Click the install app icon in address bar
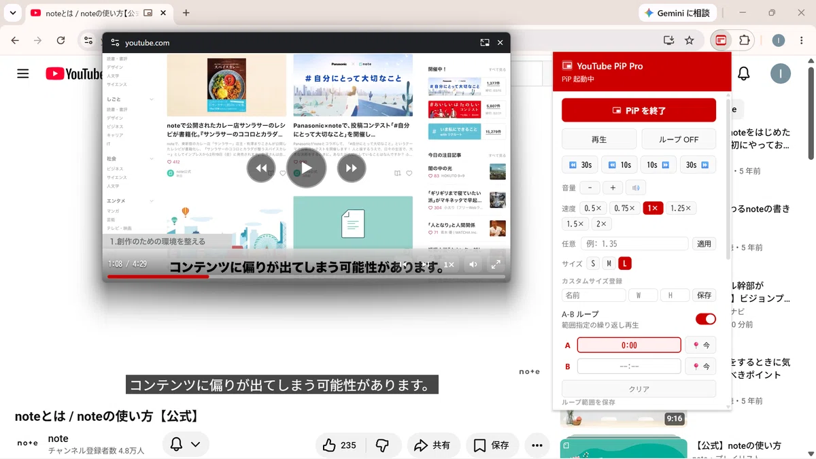Viewport: 816px width, 459px height. click(668, 40)
